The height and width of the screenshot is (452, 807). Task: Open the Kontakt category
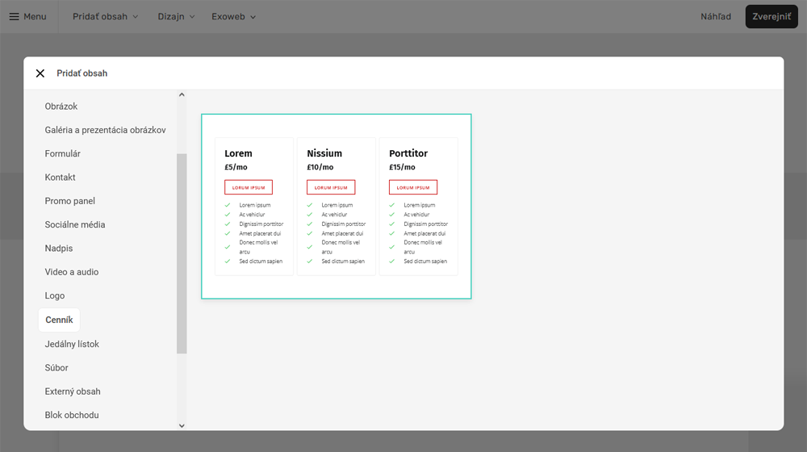(61, 178)
